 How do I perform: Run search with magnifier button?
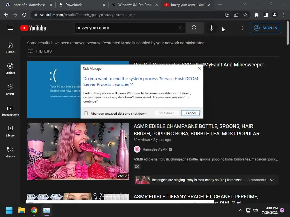point(194,28)
